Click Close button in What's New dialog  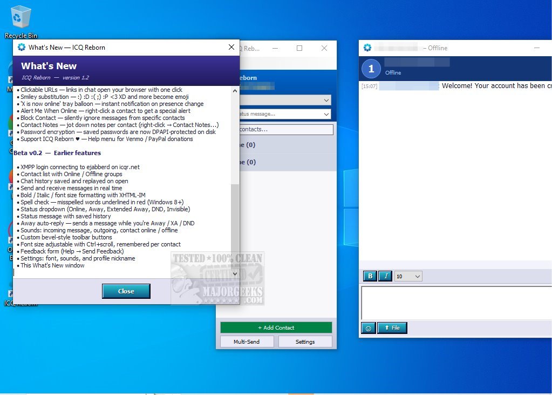pos(126,291)
